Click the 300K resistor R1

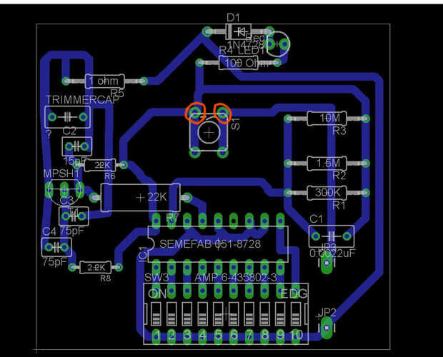pyautogui.click(x=327, y=193)
